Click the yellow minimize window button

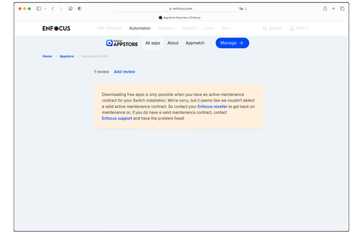(25, 8)
